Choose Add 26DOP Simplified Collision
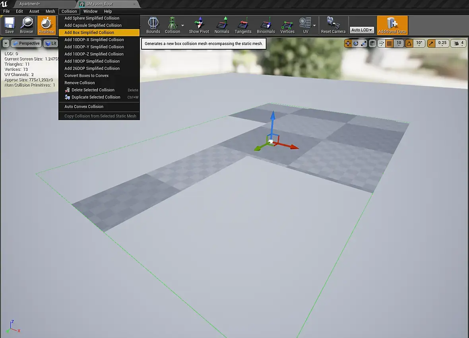 [x=99, y=68]
